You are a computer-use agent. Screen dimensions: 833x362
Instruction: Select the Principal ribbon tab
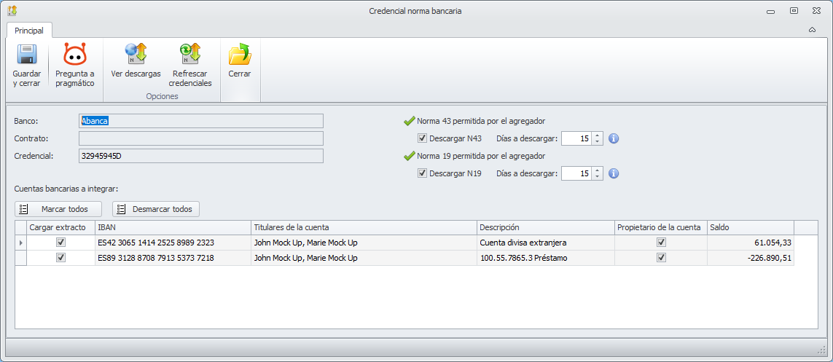click(29, 31)
